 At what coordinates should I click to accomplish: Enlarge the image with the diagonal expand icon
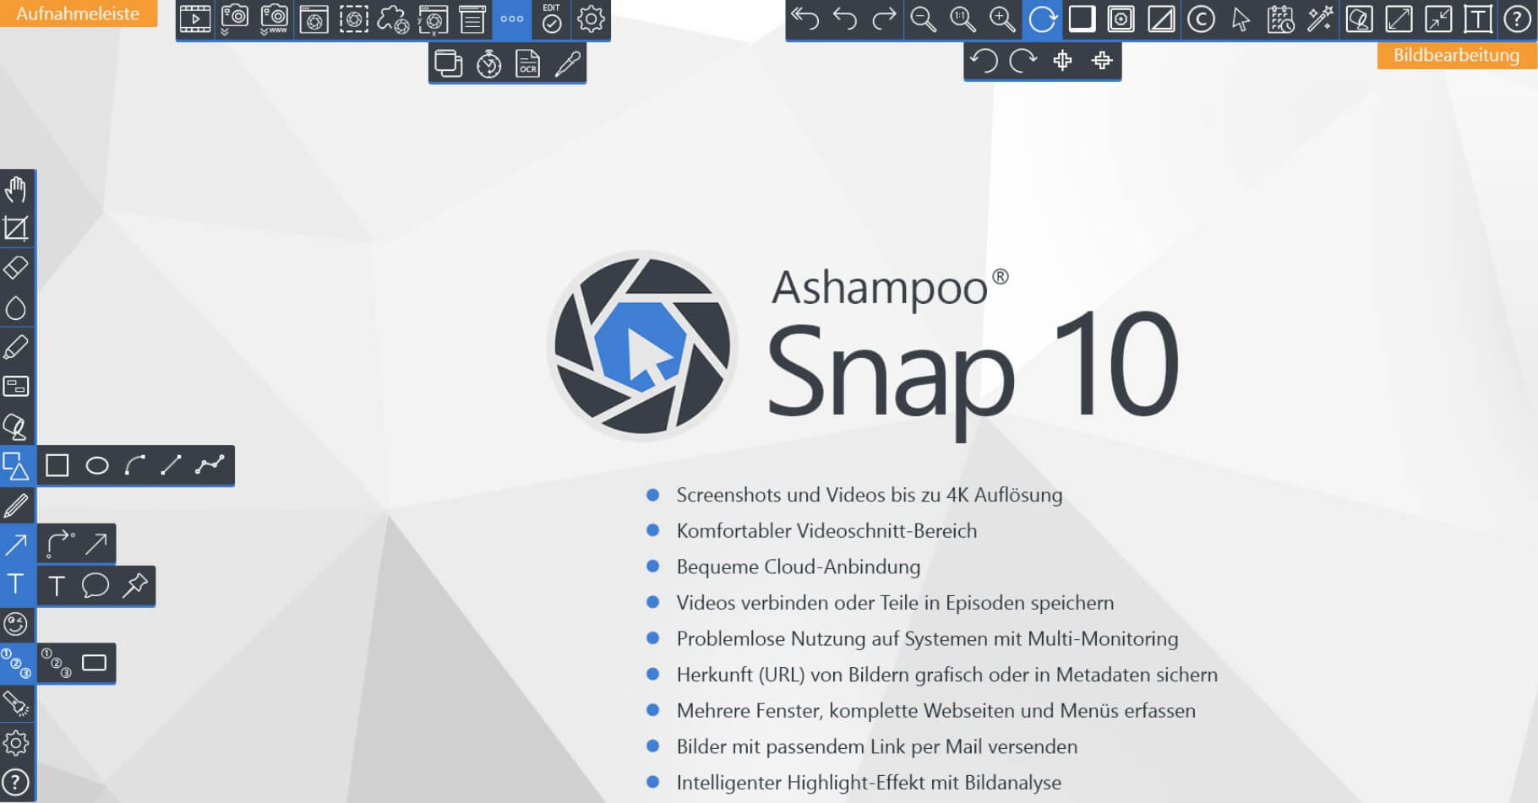pyautogui.click(x=1399, y=19)
